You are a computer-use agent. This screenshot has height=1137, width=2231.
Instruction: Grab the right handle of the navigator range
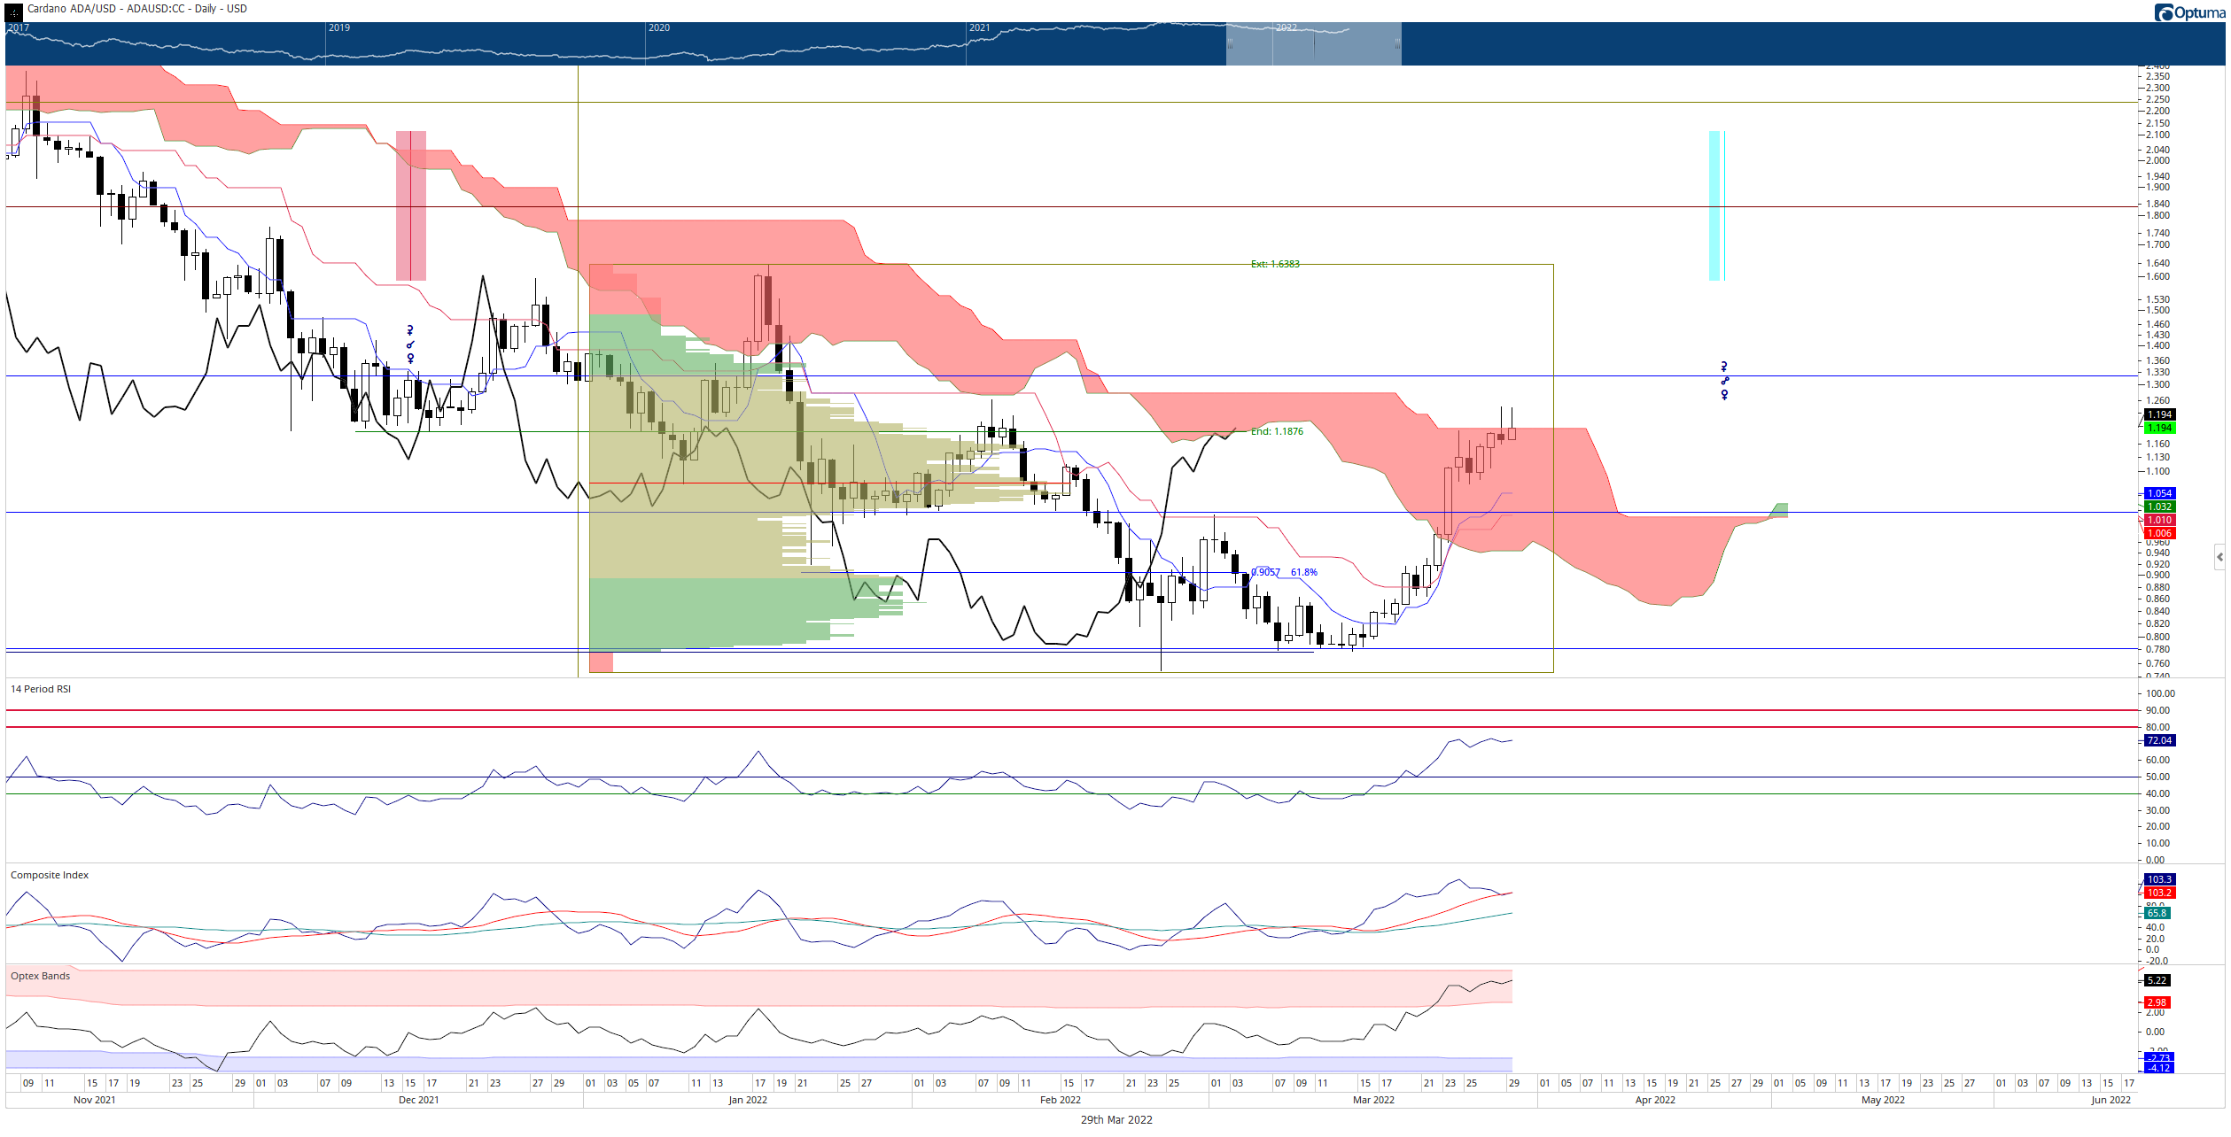click(1397, 44)
